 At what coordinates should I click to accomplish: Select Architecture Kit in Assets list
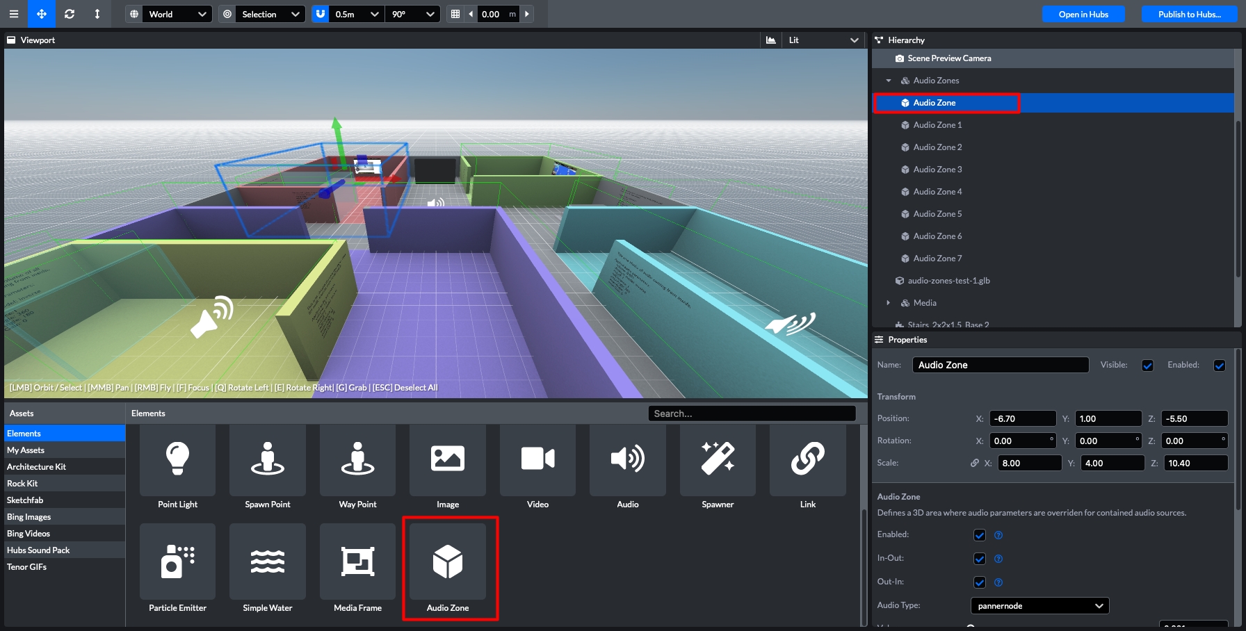36,467
